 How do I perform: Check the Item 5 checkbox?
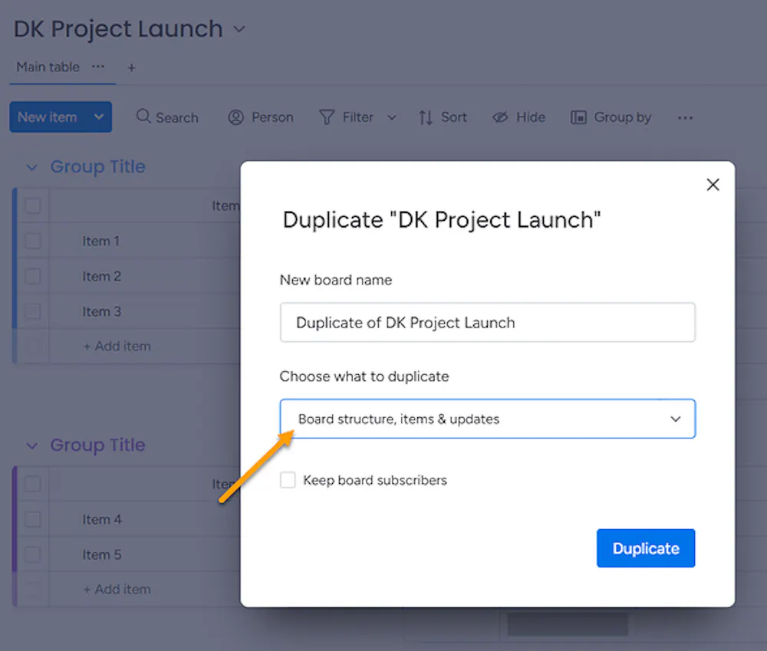tap(33, 554)
